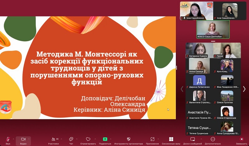Viewport: 249px width, 146px height.
Task: Open Сессионные залы breakout rooms
Action: pyautogui.click(x=171, y=139)
